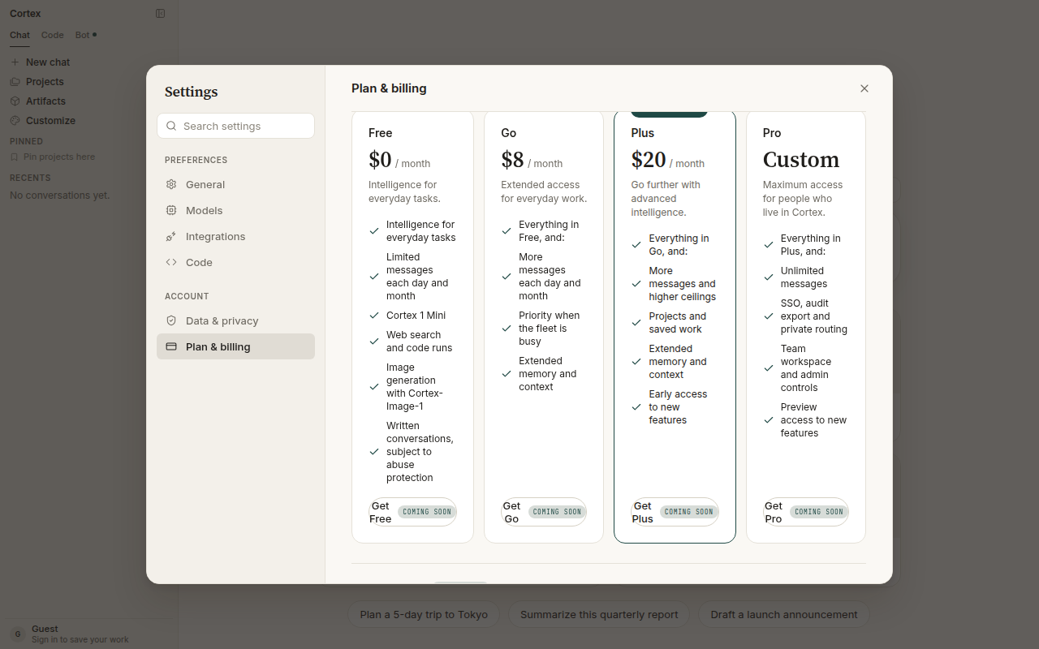
Task: Switch to the Chat tab
Action: (x=19, y=35)
